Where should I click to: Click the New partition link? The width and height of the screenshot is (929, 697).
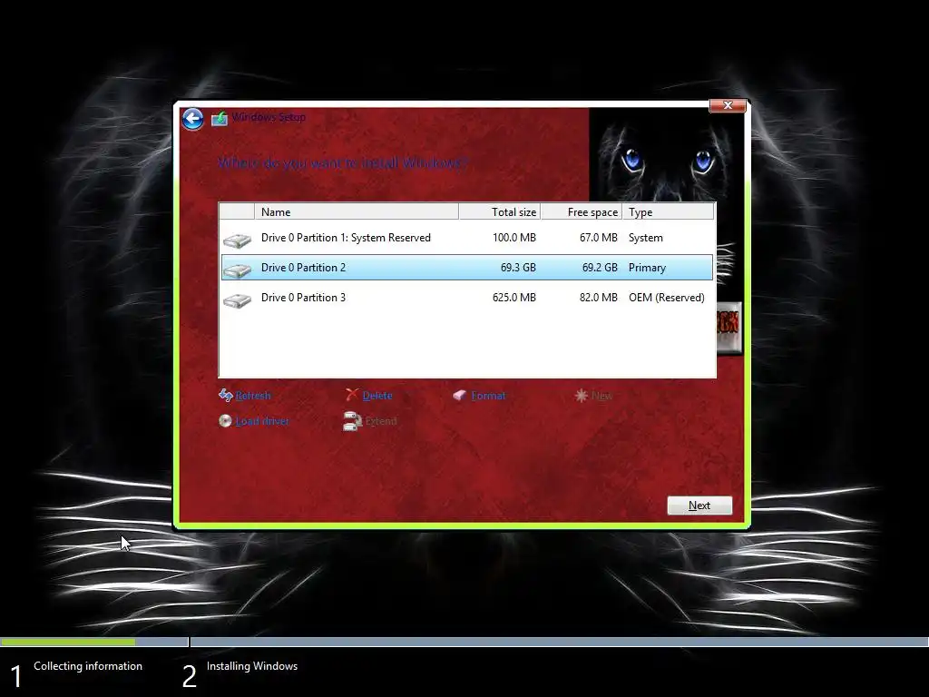click(x=602, y=396)
